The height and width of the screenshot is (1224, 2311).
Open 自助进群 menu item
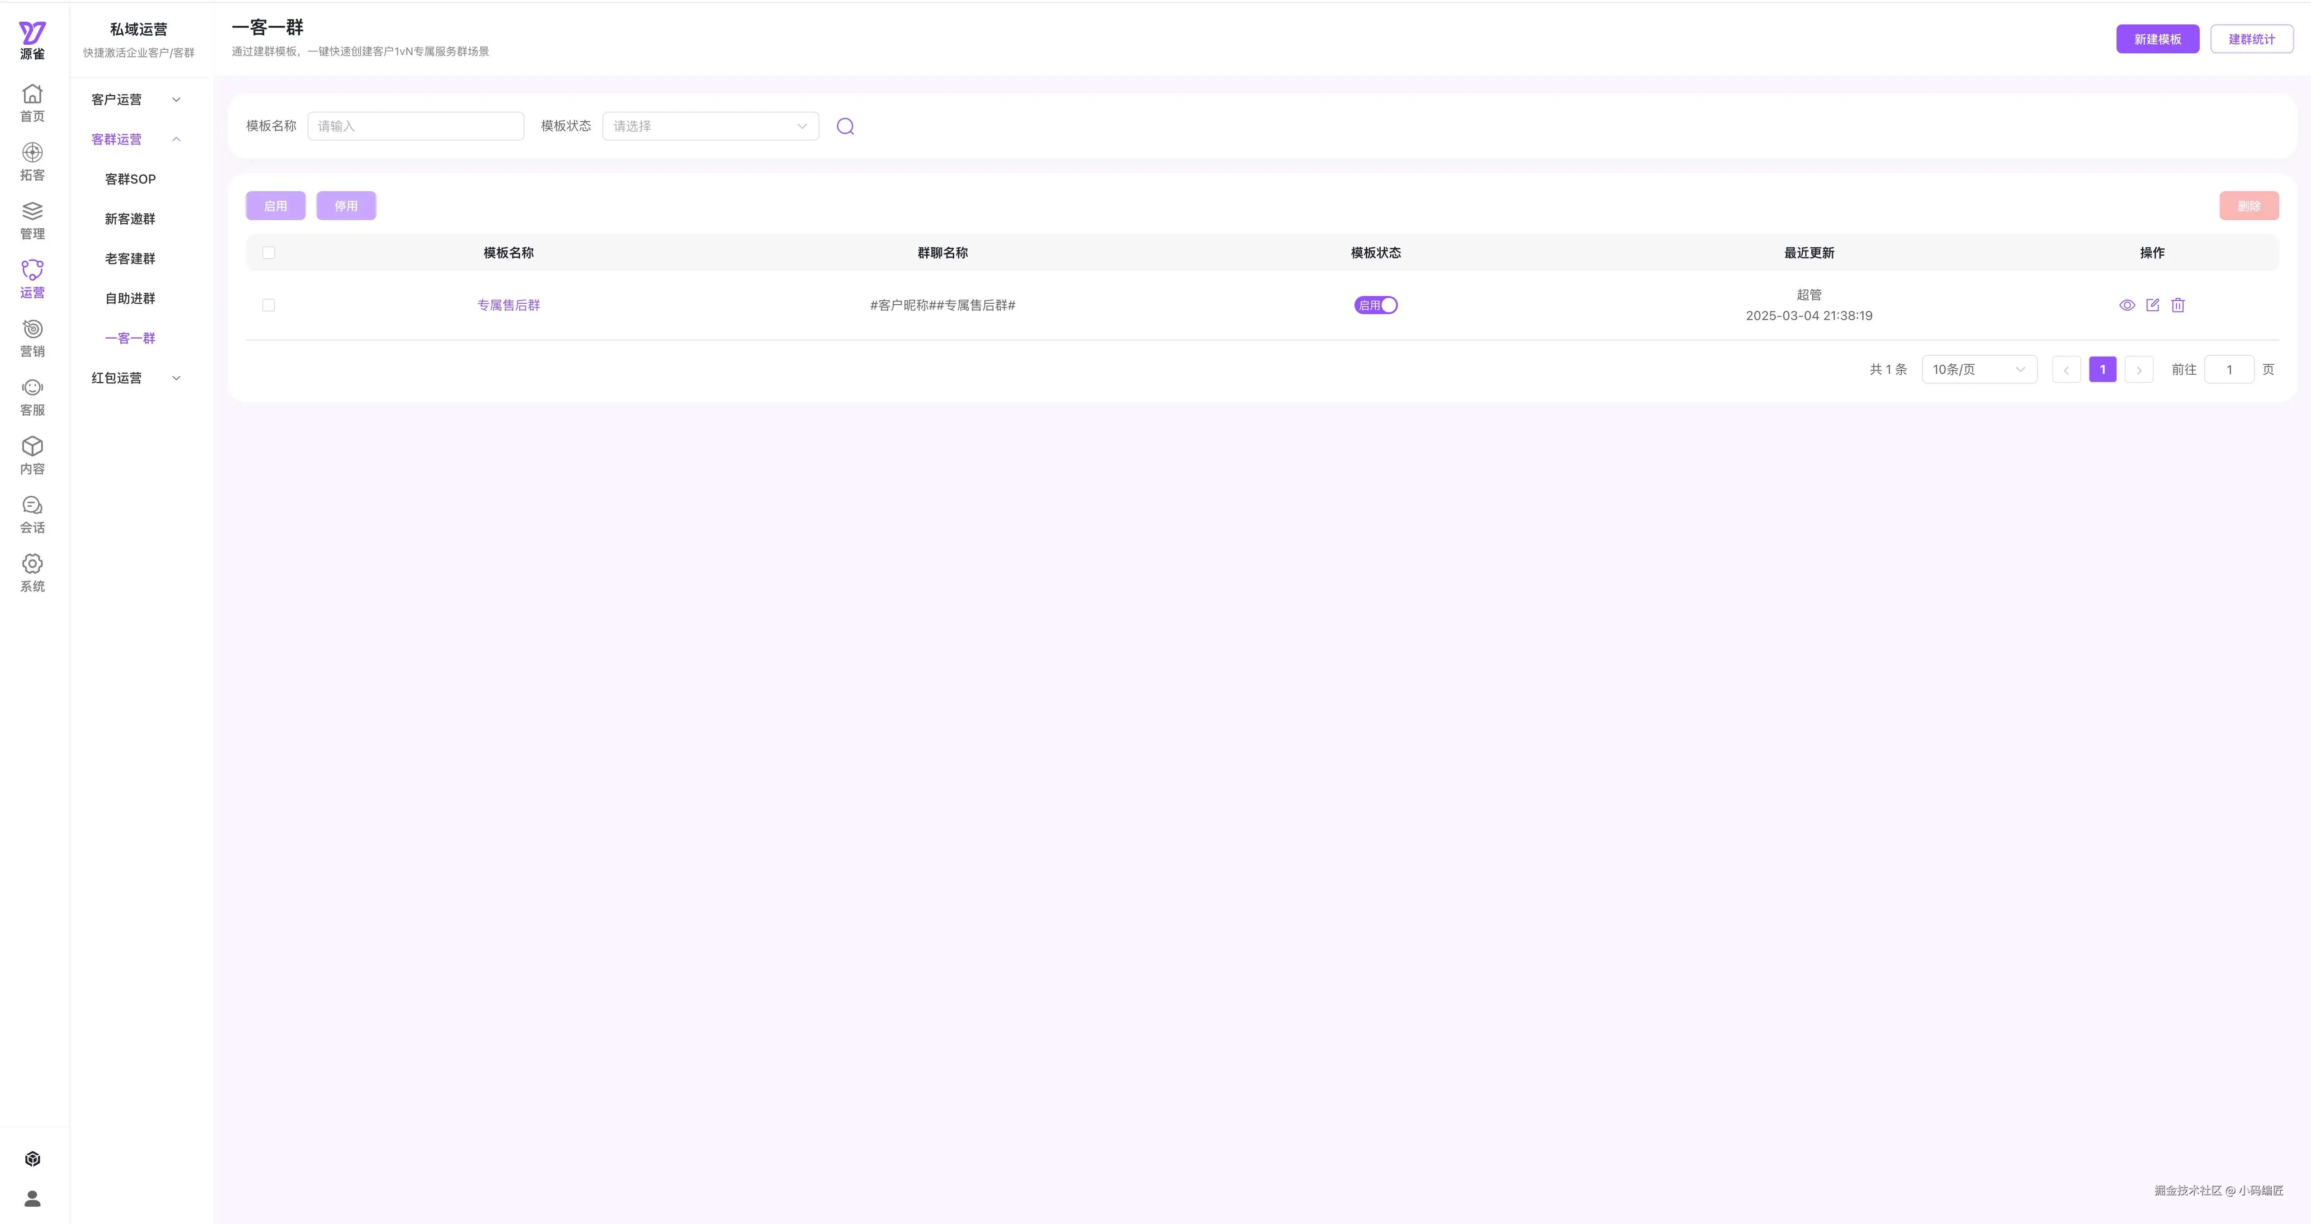coord(130,299)
